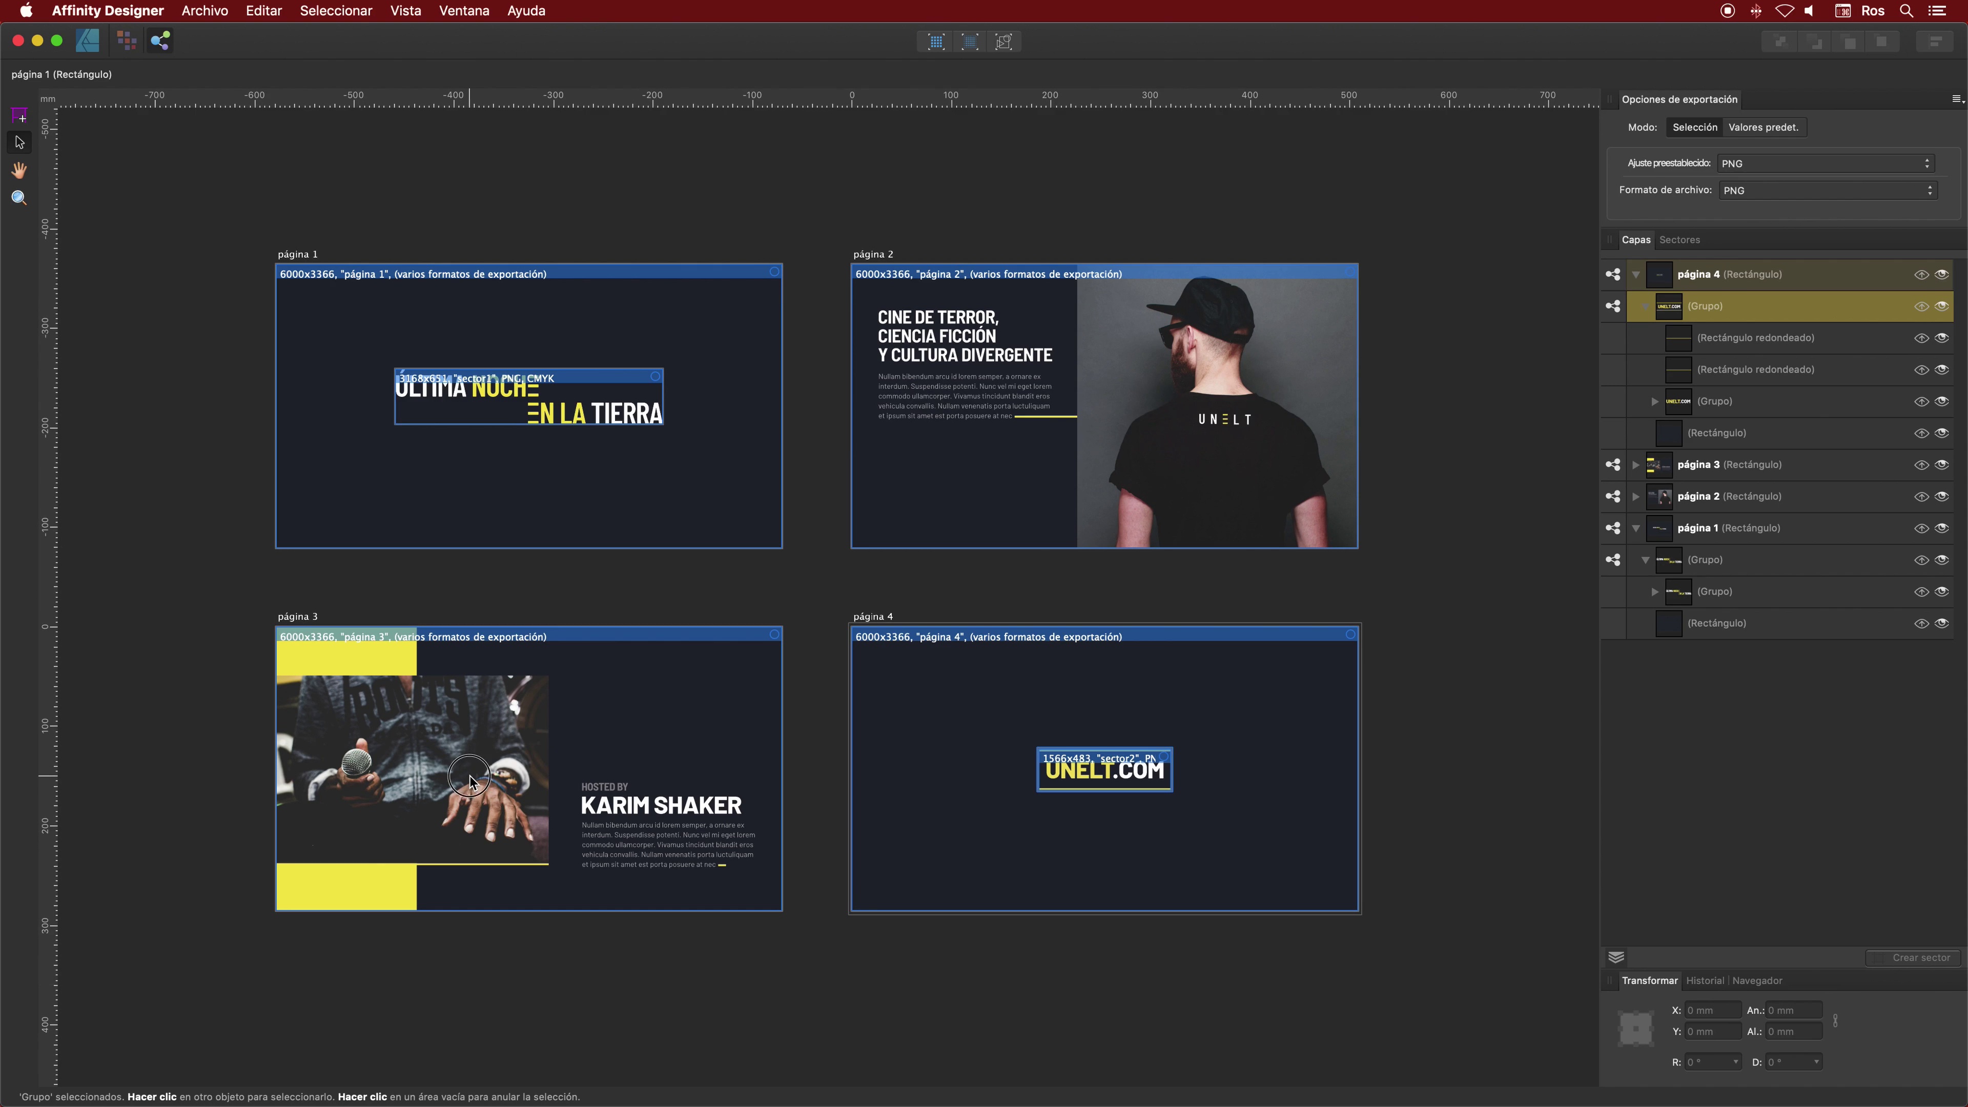Viewport: 1968px width, 1107px height.
Task: Click the fourth arrange order button in toolbar
Action: click(x=1882, y=41)
